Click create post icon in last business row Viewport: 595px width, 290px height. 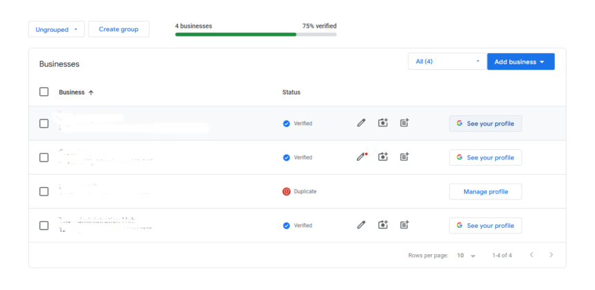pyautogui.click(x=405, y=225)
